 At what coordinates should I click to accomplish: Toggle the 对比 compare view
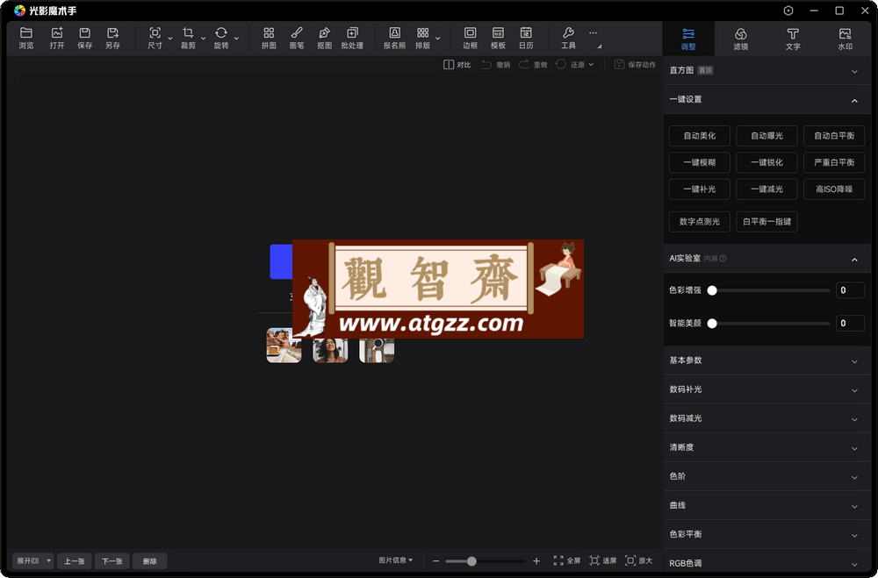[x=457, y=65]
